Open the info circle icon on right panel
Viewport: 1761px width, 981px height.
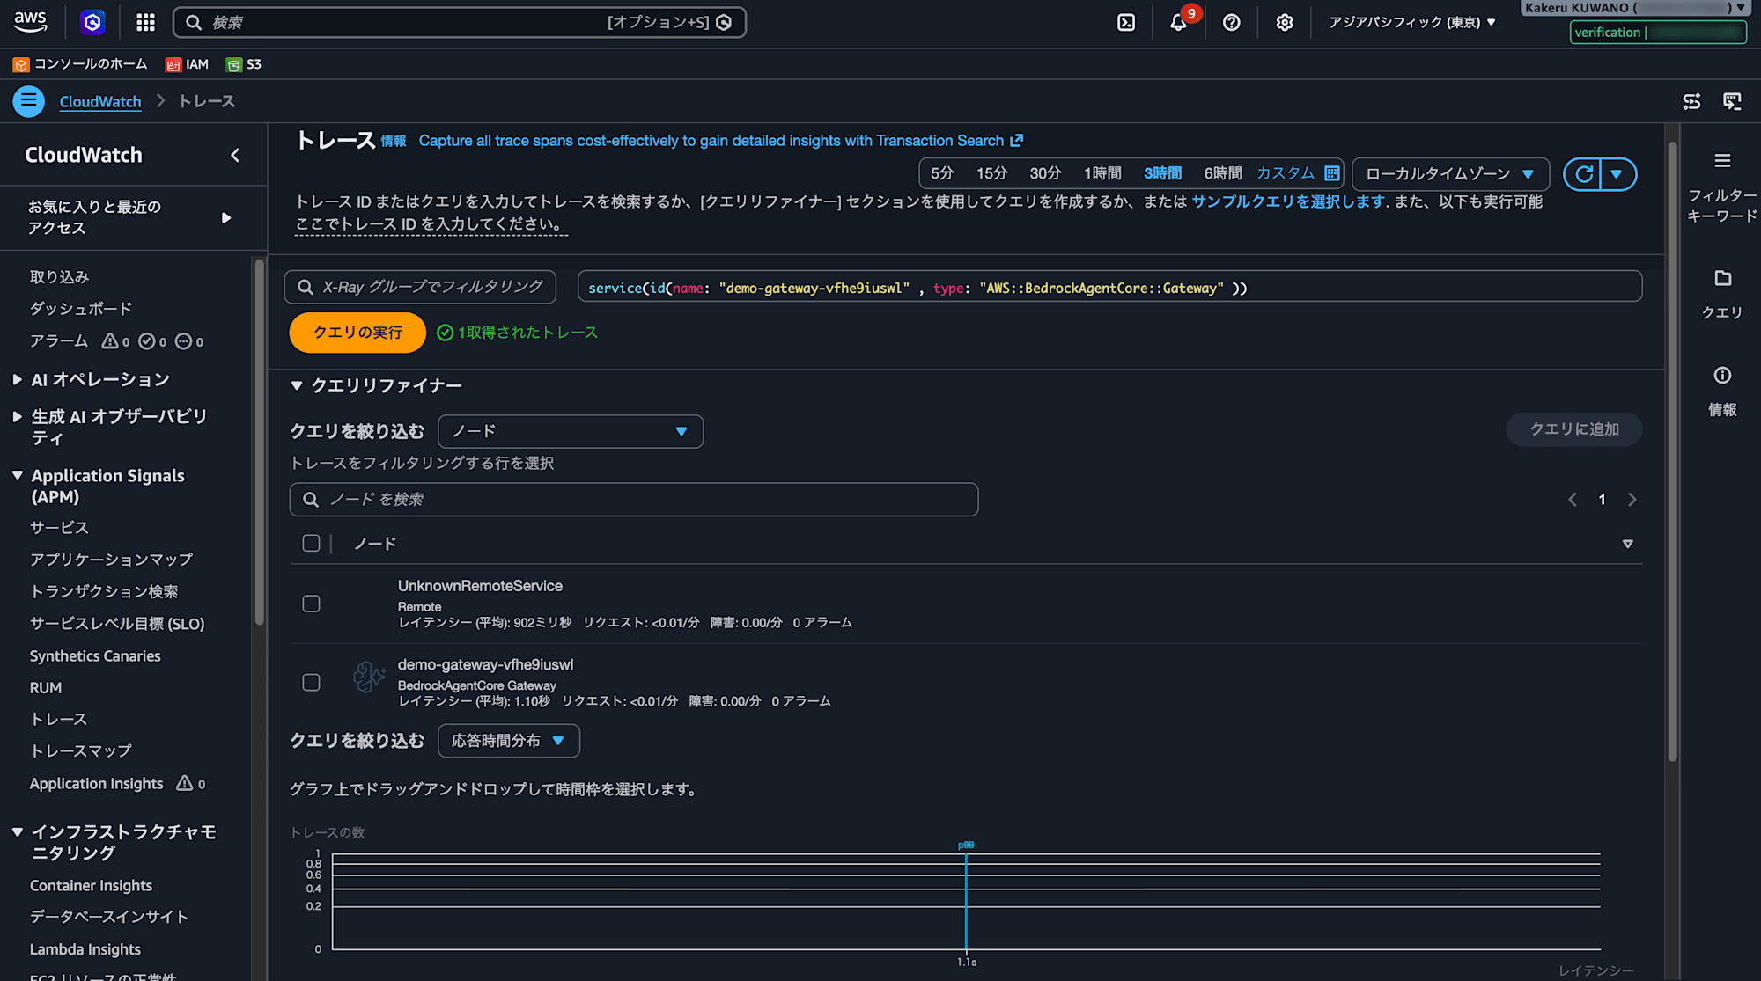(x=1722, y=376)
